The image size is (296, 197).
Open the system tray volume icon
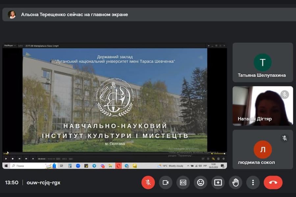200,166
